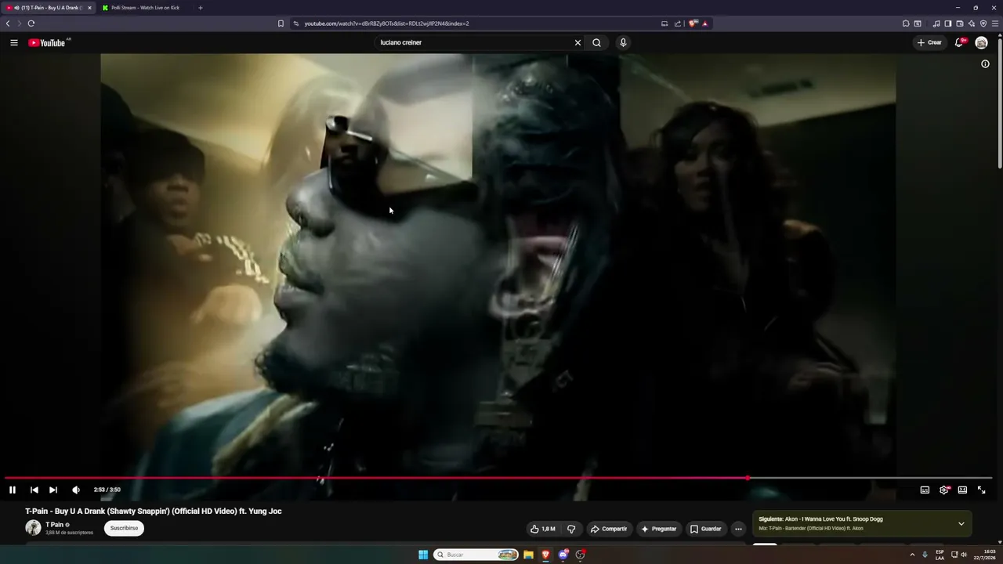Subscribe with the Suscribirse button

click(x=124, y=528)
